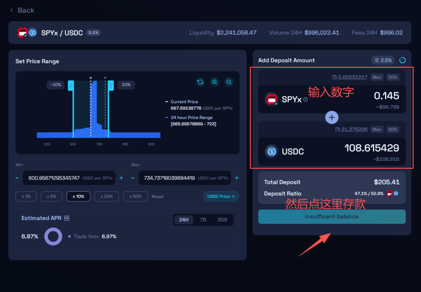
Task: Click the M icon beside Estimated APR
Action: pyautogui.click(x=67, y=218)
